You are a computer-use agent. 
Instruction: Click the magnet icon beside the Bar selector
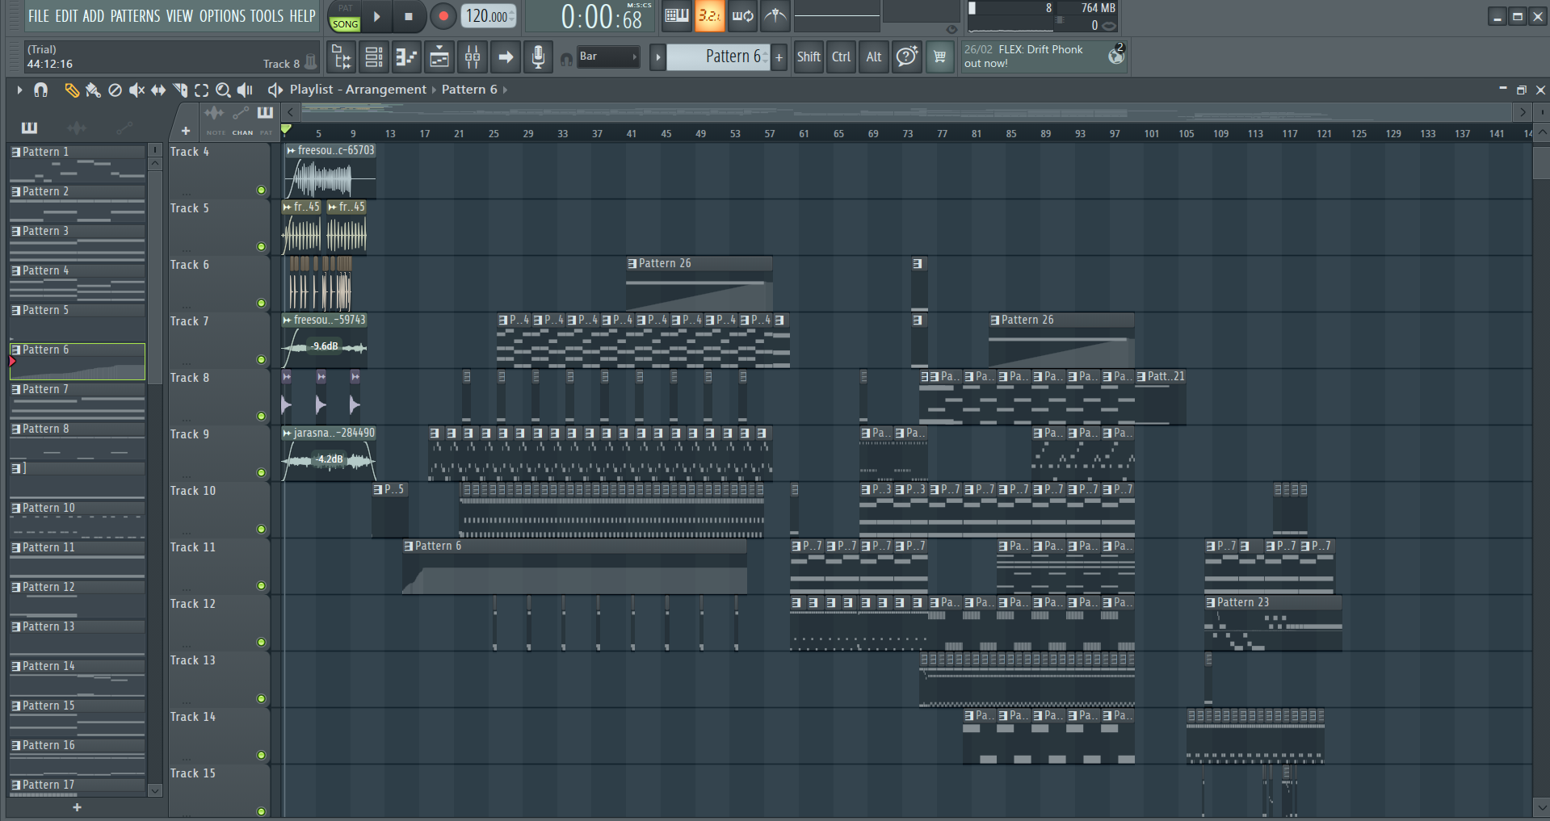(566, 58)
